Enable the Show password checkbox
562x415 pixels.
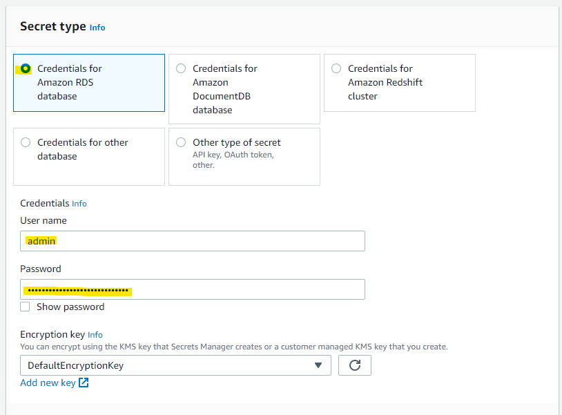26,307
